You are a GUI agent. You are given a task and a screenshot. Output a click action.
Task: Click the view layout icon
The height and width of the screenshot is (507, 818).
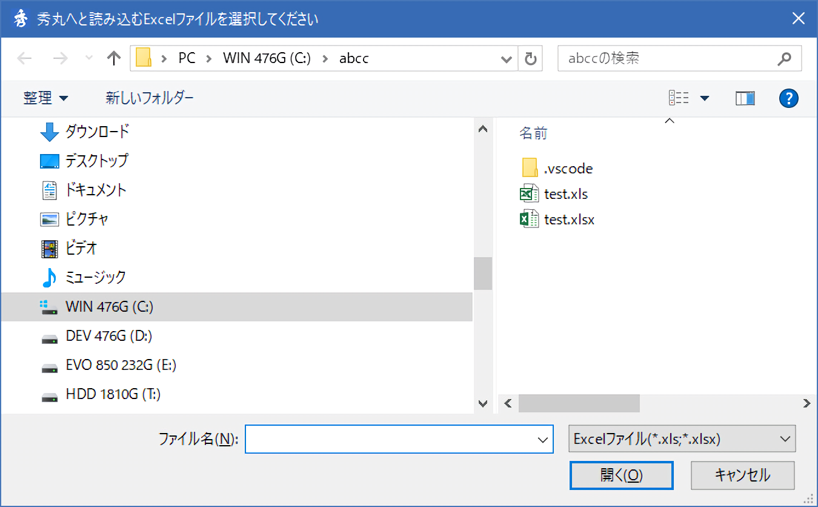679,98
